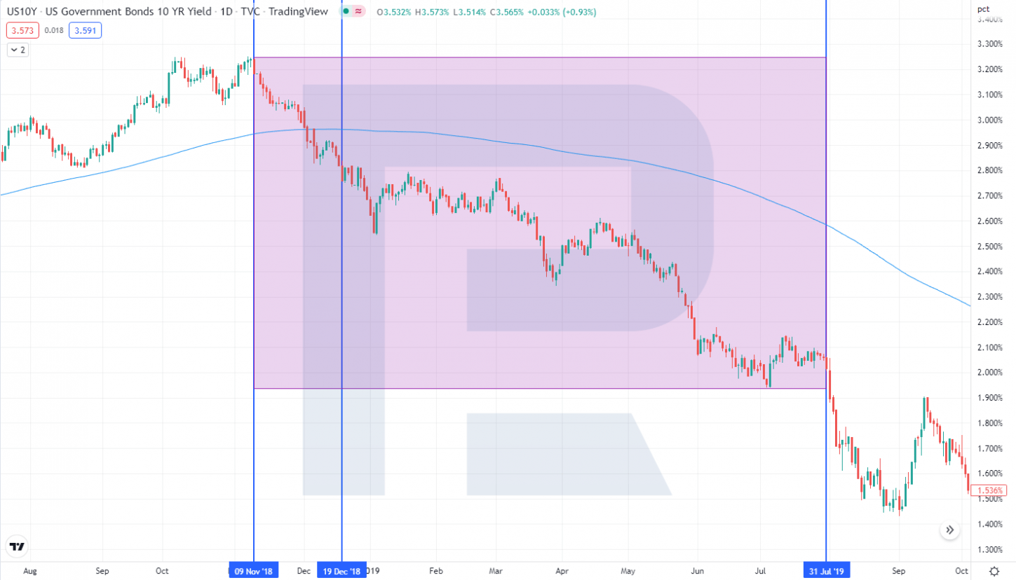The height and width of the screenshot is (580, 1016).
Task: Click the Mar label on time axis
Action: pyautogui.click(x=496, y=571)
